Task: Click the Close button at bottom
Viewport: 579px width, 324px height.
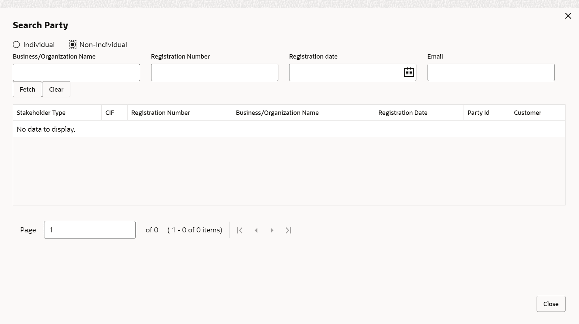Action: click(551, 304)
